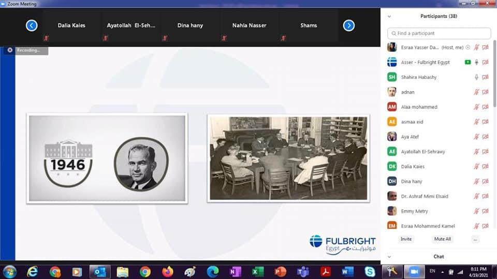
Task: Click Mute All button
Action: (443, 239)
